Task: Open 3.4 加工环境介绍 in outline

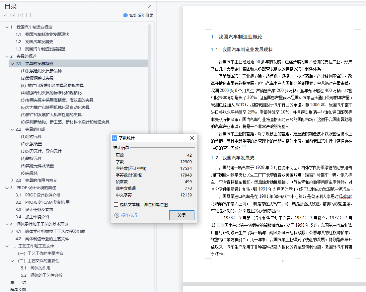Action: (x=32, y=217)
